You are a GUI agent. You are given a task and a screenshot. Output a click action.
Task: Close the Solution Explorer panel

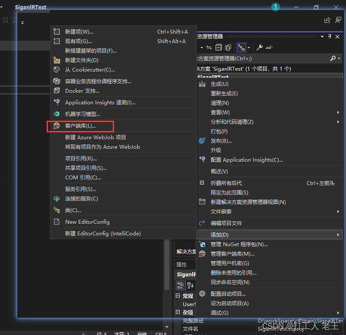point(337,37)
